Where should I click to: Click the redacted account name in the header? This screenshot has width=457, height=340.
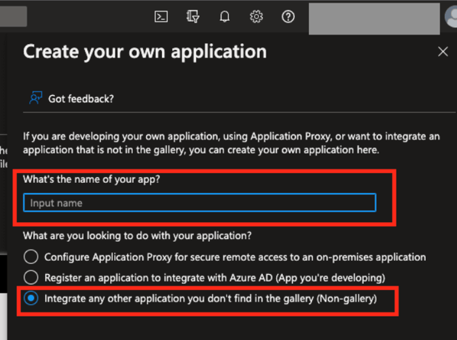373,17
